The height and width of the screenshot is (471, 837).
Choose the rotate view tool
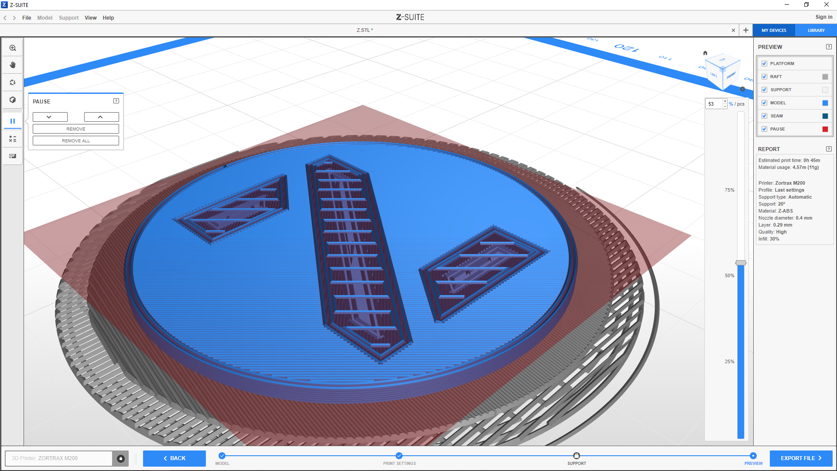tap(13, 83)
